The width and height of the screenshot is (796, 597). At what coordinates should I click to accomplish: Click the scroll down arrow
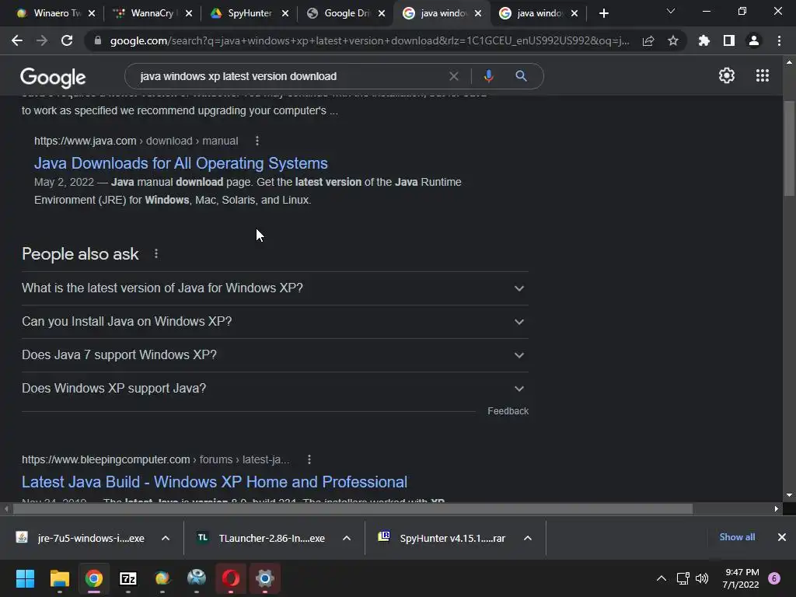tap(789, 495)
